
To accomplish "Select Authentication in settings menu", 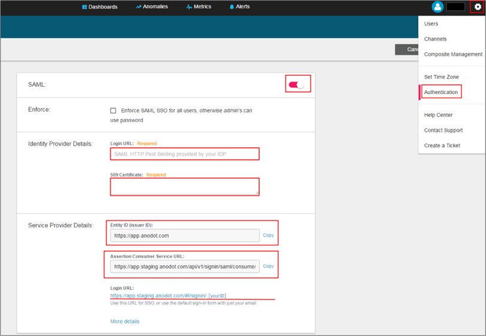I will pyautogui.click(x=441, y=92).
